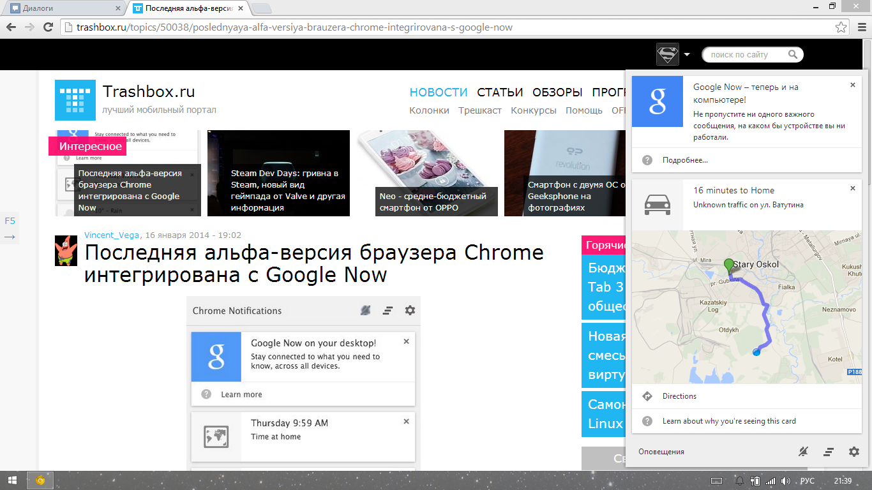This screenshot has height=490, width=872.
Task: Click the clock showing 21:39
Action: click(843, 481)
